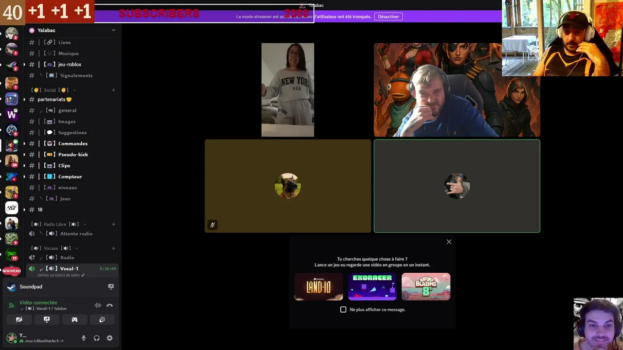Open the server marked NOUVEAU

12,271
